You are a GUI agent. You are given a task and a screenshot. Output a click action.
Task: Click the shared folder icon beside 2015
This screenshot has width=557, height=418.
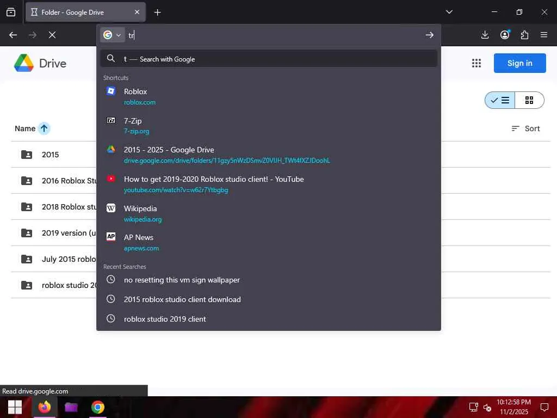pos(27,155)
